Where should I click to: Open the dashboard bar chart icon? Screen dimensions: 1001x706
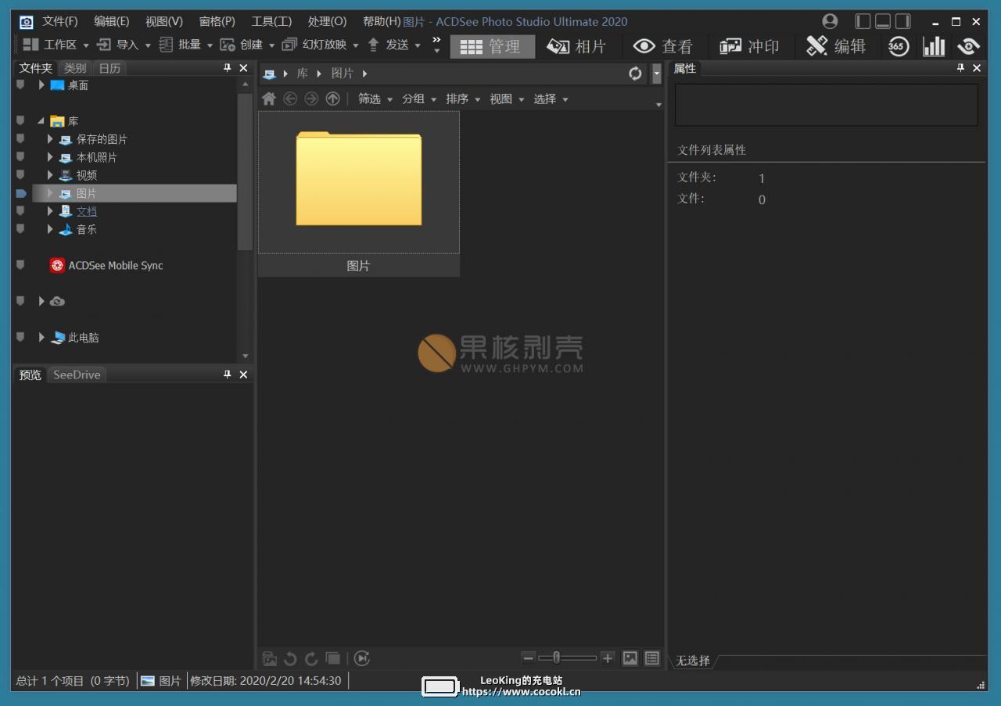[934, 47]
